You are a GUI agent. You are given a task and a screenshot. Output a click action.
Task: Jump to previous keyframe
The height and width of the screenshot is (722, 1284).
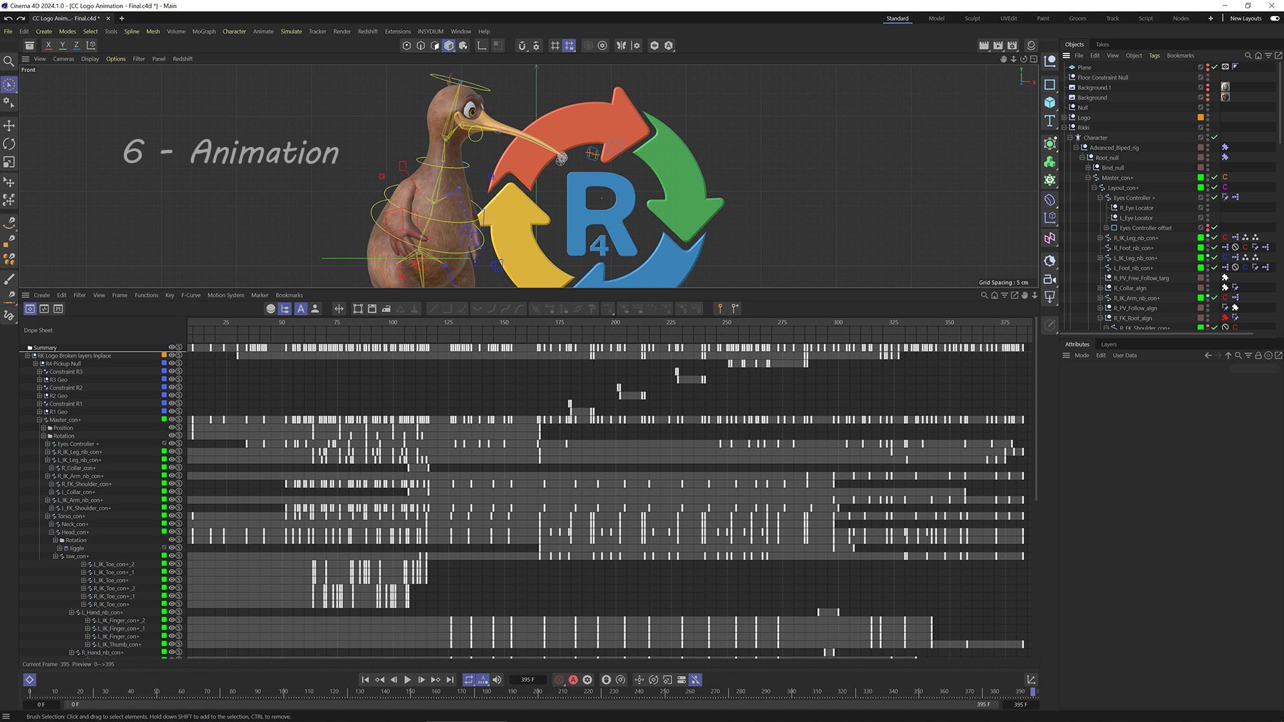click(379, 680)
